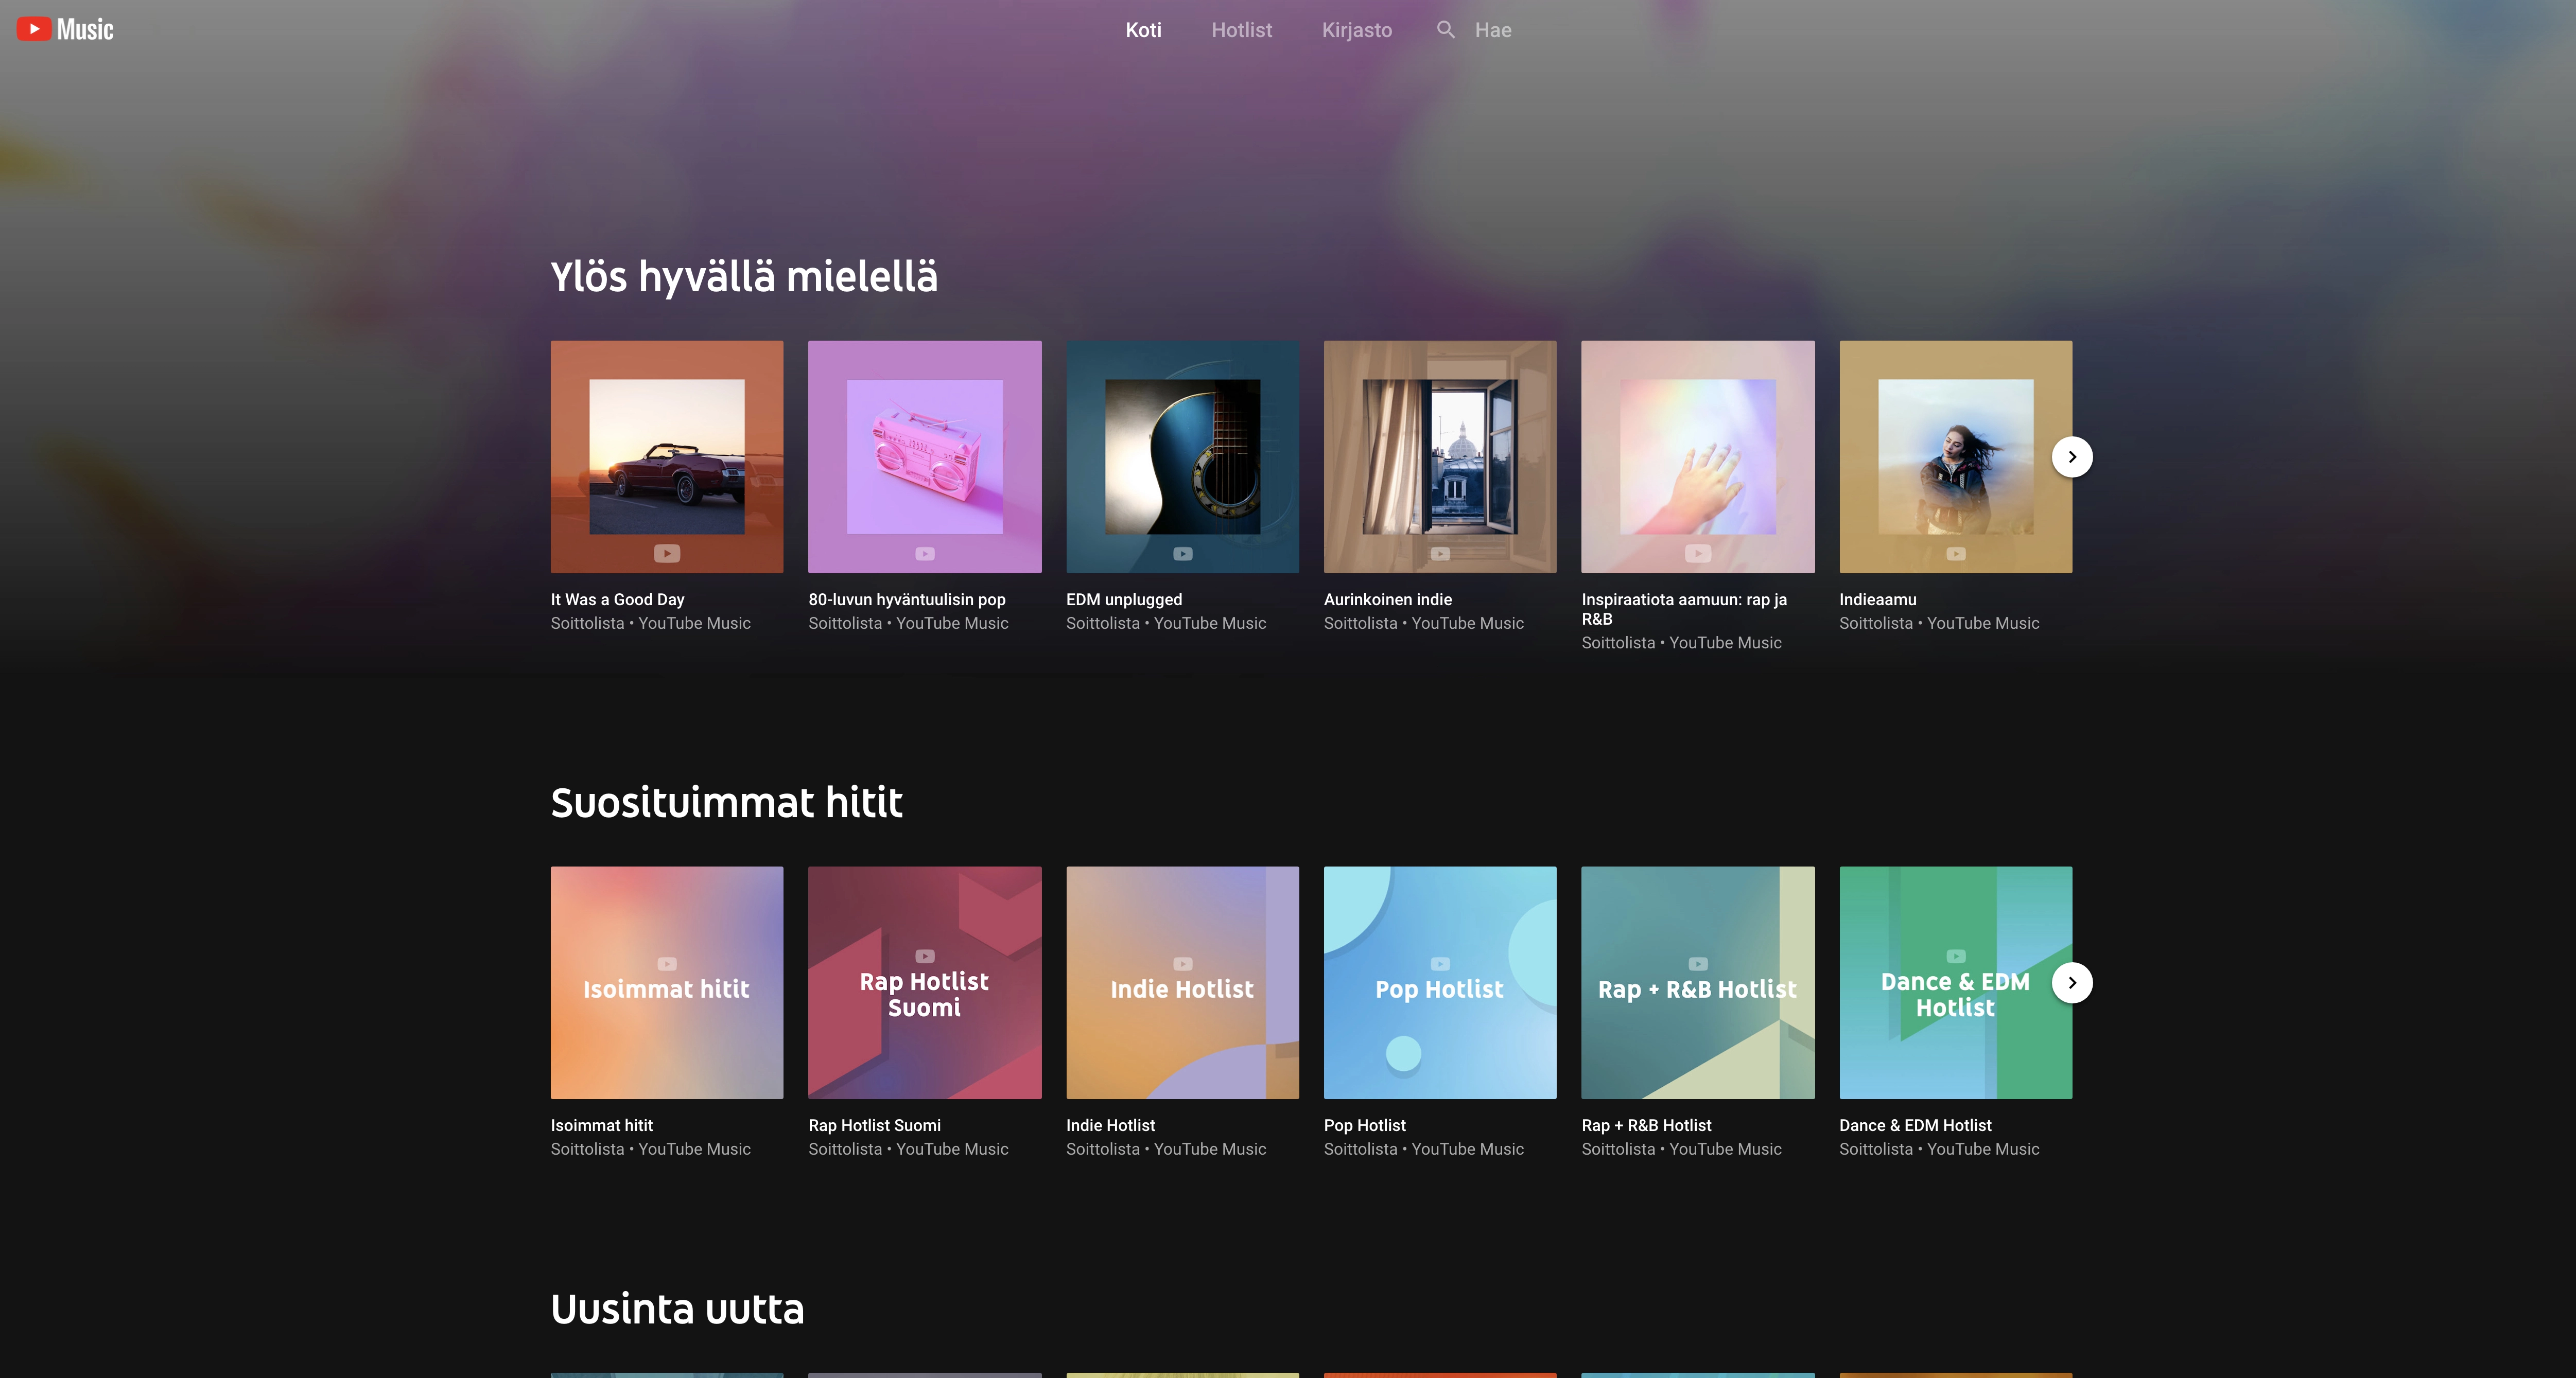Open the Kirjasto tab
This screenshot has width=2576, height=1378.
(1356, 30)
